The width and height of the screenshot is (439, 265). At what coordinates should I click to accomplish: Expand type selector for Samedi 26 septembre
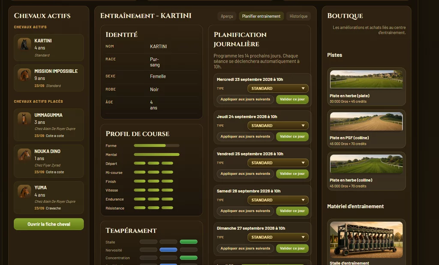278,200
